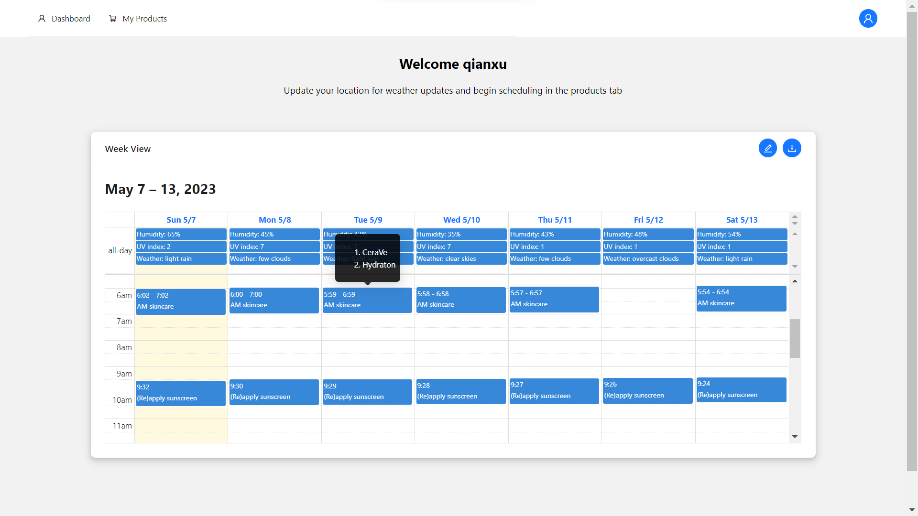The width and height of the screenshot is (918, 516).
Task: Click Saturday's Humidity: 54% event
Action: pyautogui.click(x=741, y=234)
